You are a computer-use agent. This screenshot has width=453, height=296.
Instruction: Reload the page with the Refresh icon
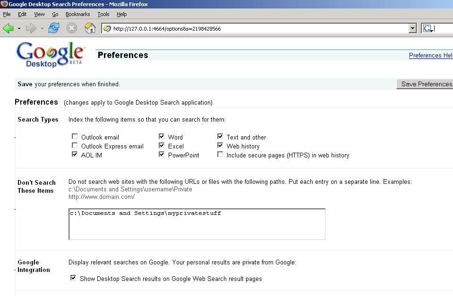[x=54, y=28]
